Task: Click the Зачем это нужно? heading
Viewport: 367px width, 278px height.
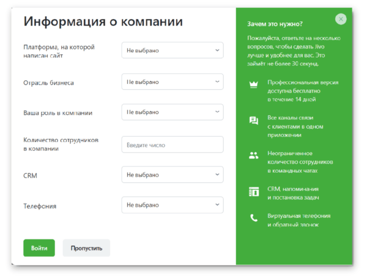Action: pos(275,24)
